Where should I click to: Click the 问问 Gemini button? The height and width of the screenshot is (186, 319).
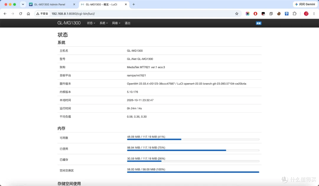tap(305, 4)
